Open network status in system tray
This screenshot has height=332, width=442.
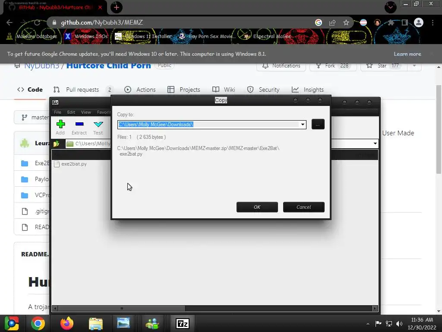(x=389, y=323)
